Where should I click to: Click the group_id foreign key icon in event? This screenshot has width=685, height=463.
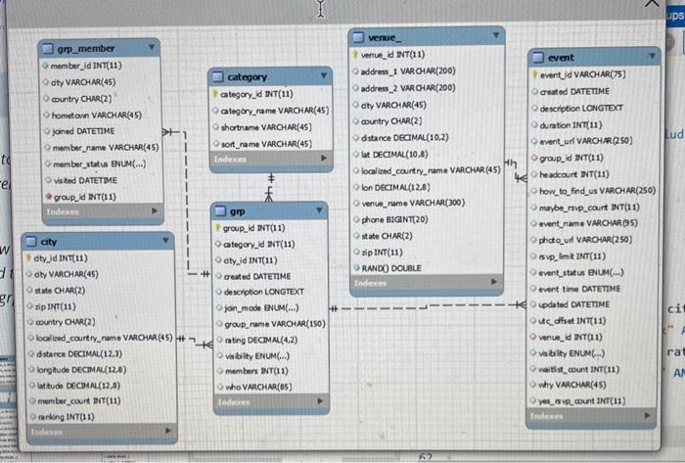tap(534, 158)
